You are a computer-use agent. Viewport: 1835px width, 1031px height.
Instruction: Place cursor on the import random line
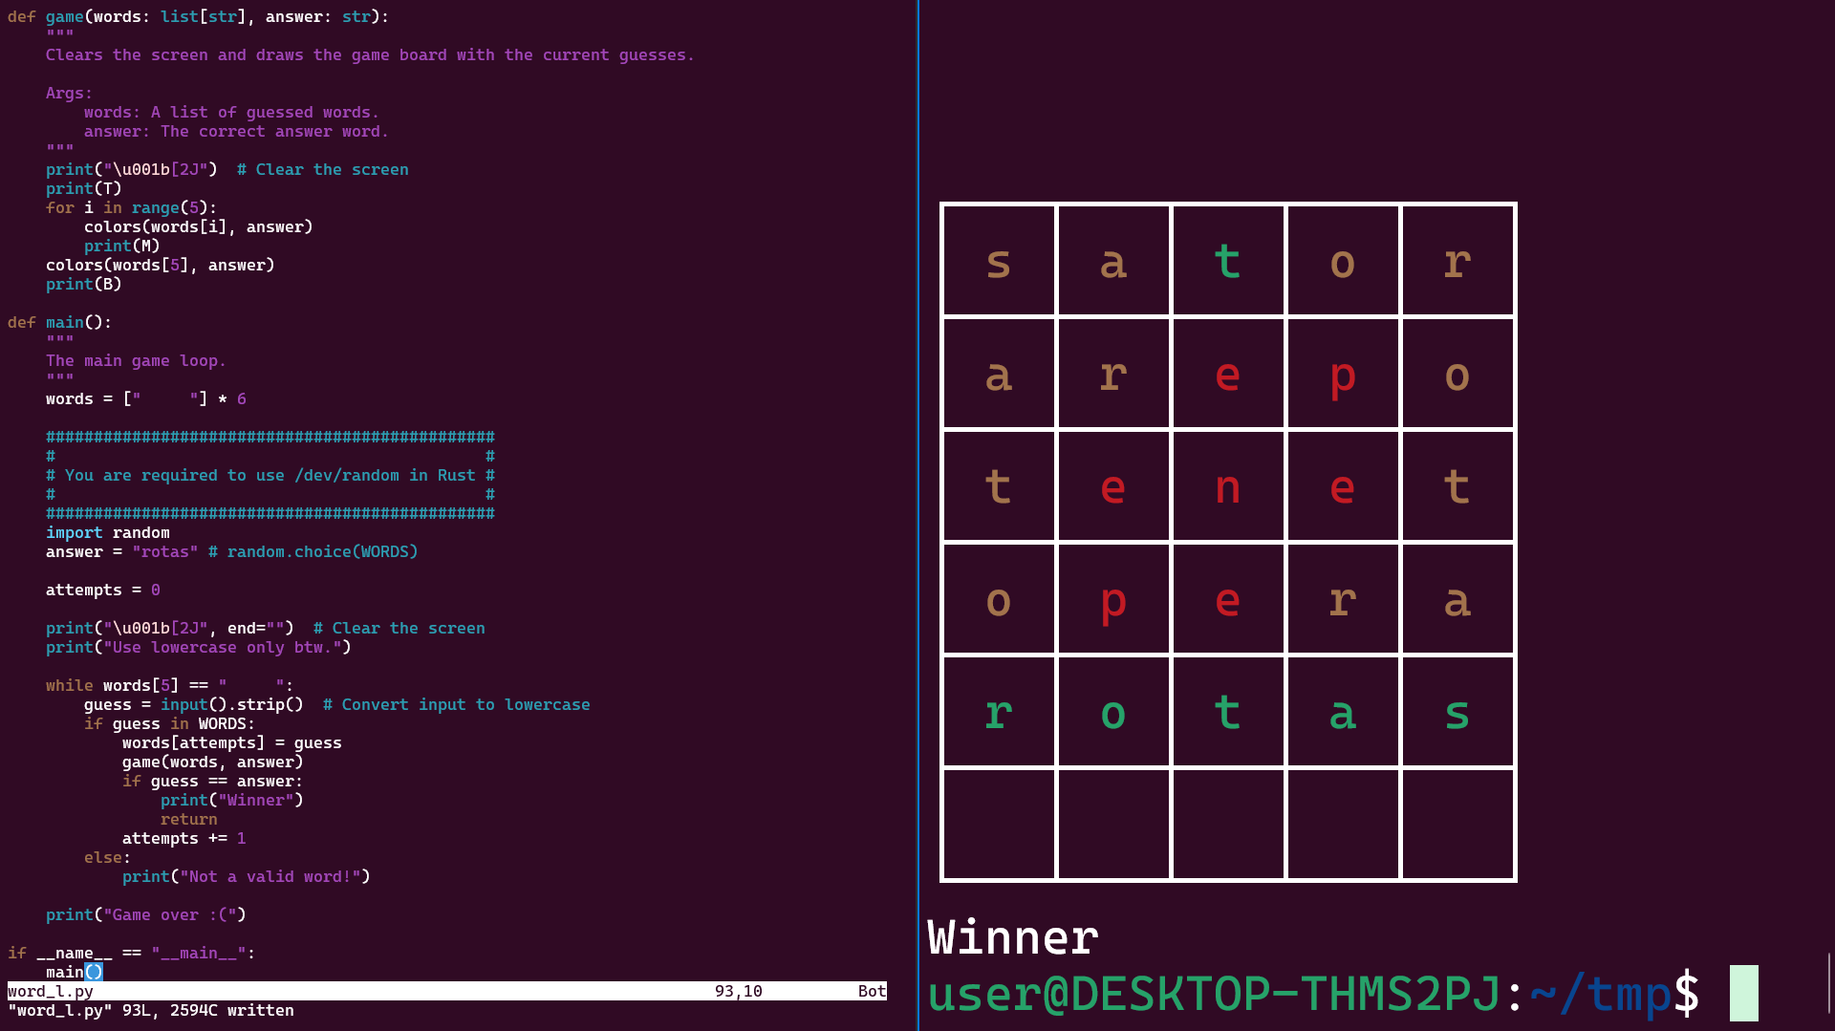click(107, 532)
